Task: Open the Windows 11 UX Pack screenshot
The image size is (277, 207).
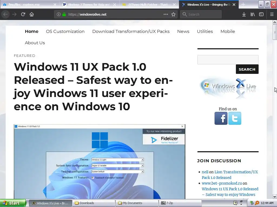Action: click(x=100, y=162)
